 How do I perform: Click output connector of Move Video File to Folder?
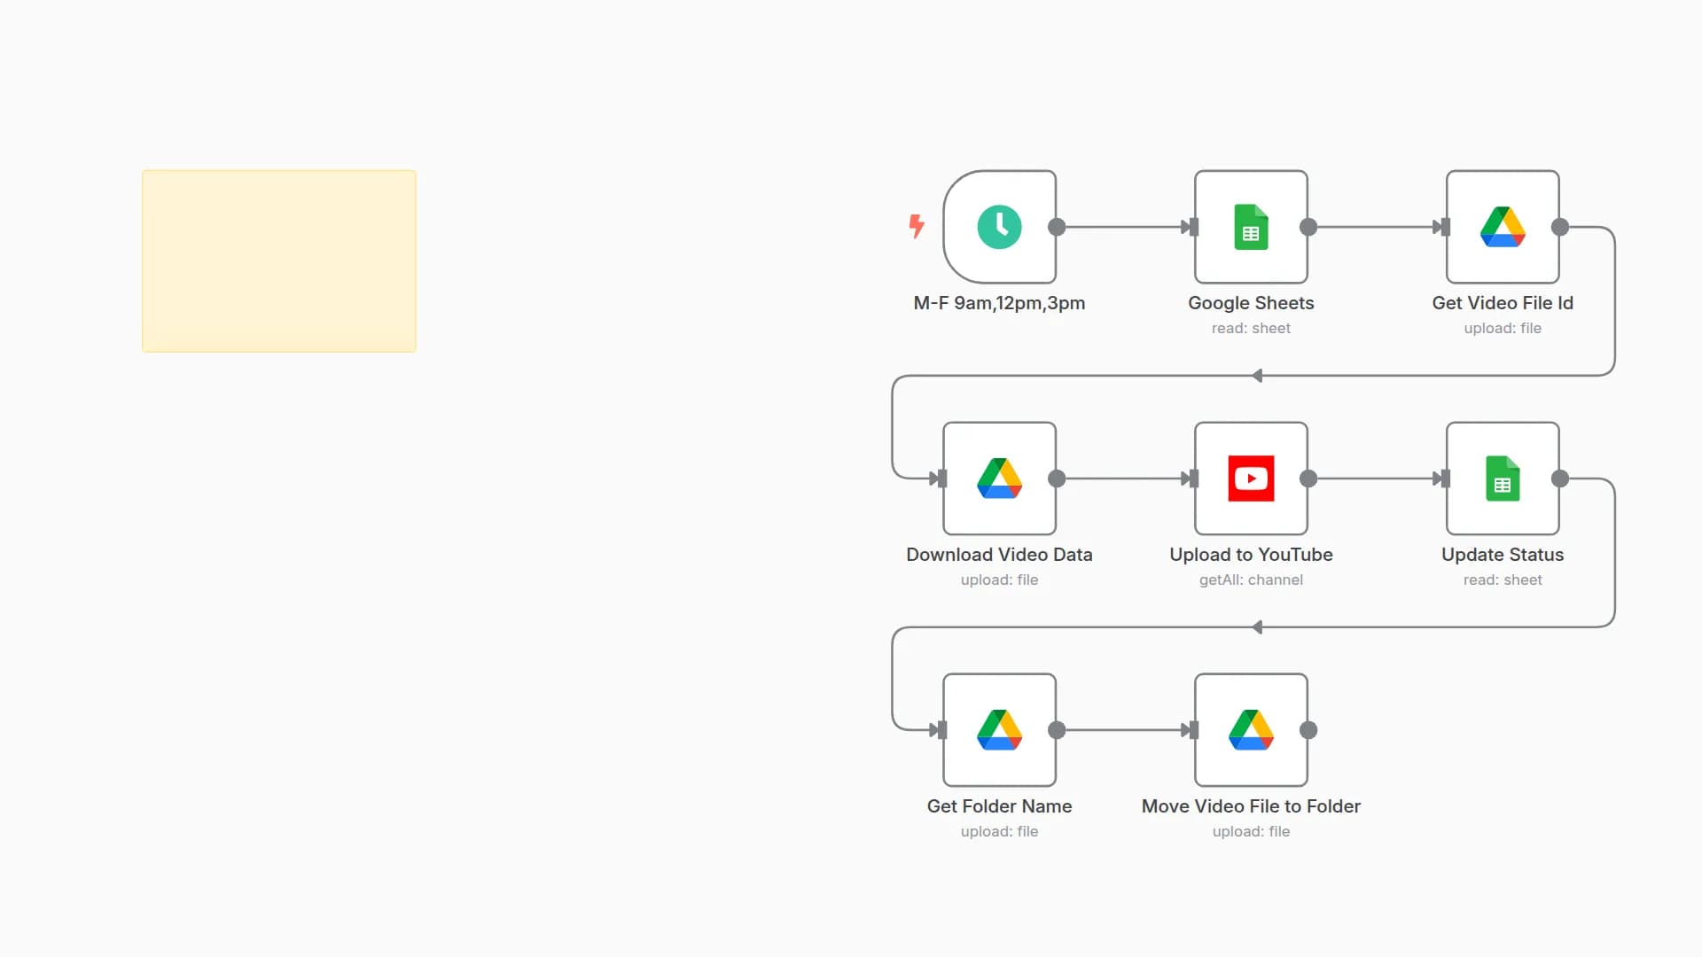(x=1308, y=730)
